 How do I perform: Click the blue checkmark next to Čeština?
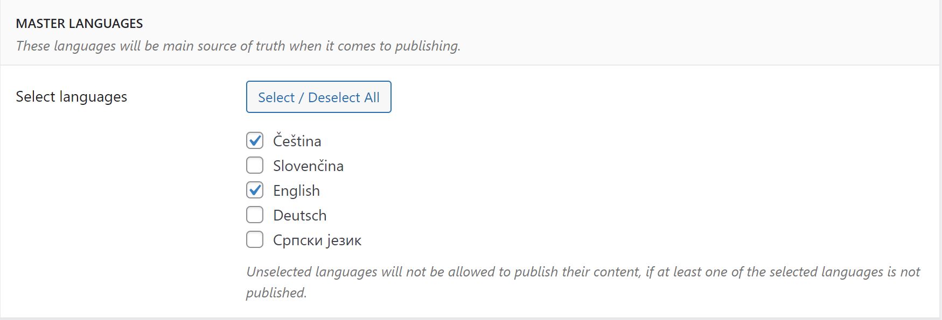coord(255,140)
